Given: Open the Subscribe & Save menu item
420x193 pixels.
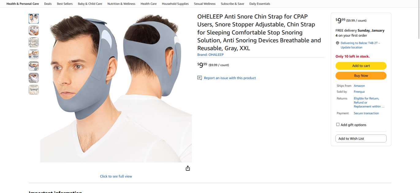Looking at the screenshot, I should pos(233,4).
